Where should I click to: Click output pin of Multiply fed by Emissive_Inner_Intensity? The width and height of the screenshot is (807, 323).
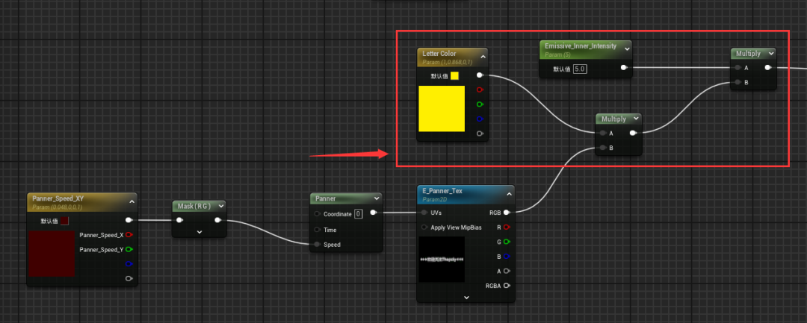click(x=768, y=67)
